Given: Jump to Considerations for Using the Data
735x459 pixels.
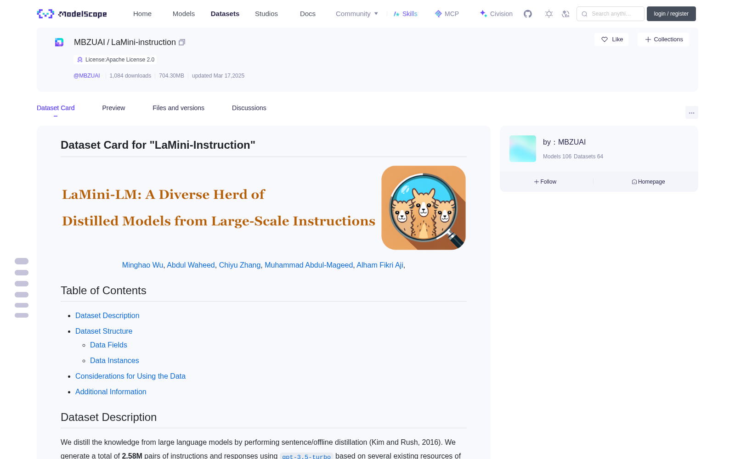Looking at the screenshot, I should 130,376.
